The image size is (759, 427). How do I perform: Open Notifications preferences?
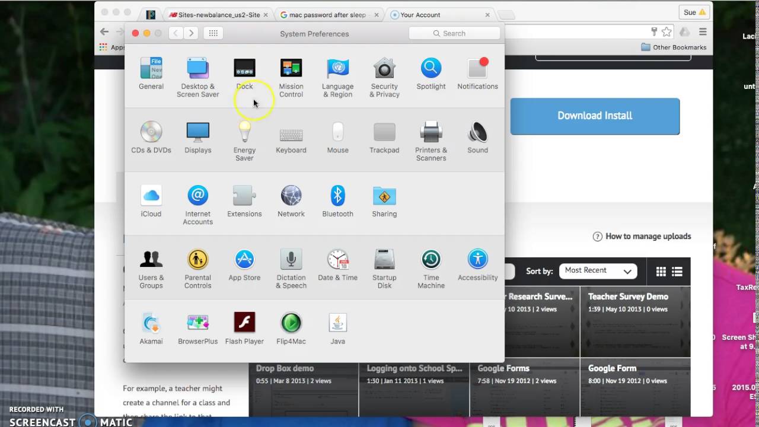point(477,74)
